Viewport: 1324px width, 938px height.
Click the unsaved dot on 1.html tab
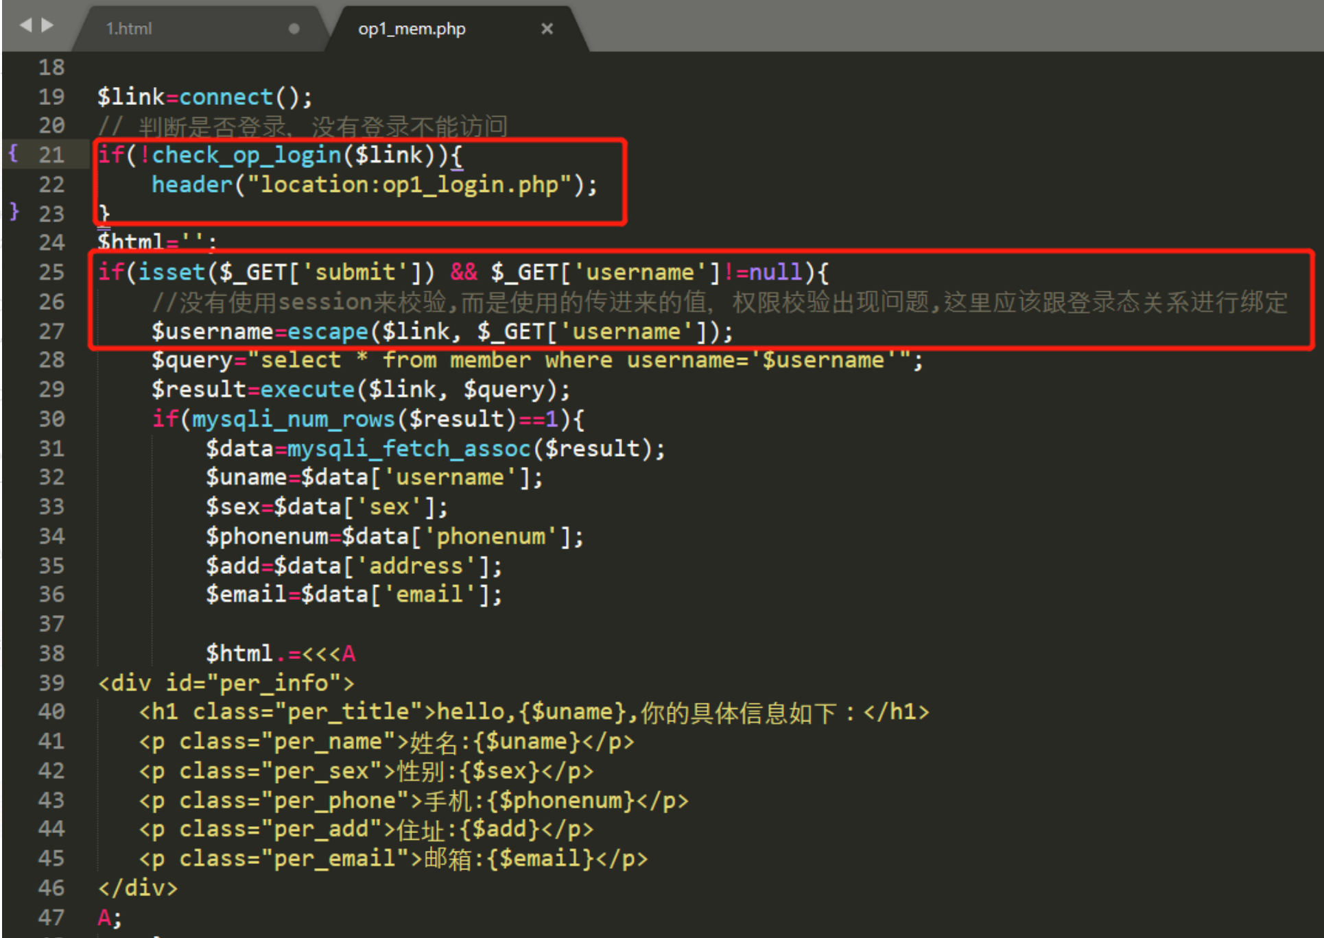(294, 29)
